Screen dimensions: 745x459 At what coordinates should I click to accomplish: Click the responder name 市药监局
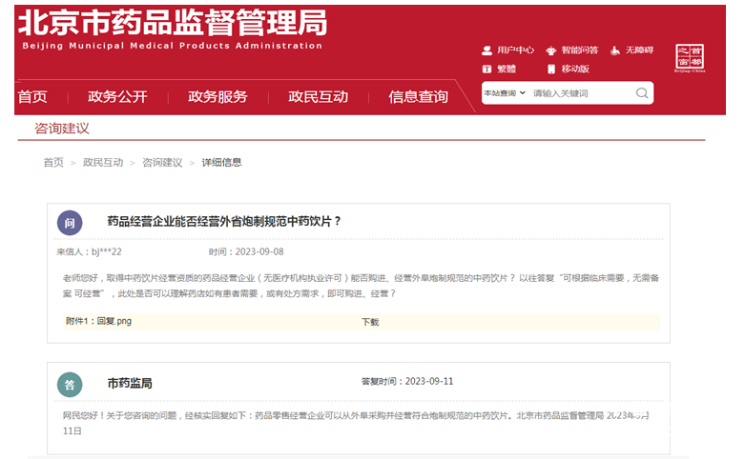(x=130, y=383)
